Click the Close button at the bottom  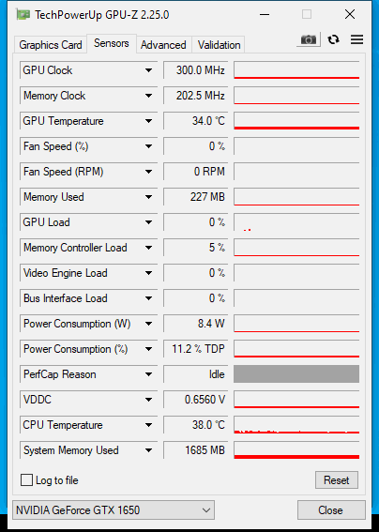point(331,509)
